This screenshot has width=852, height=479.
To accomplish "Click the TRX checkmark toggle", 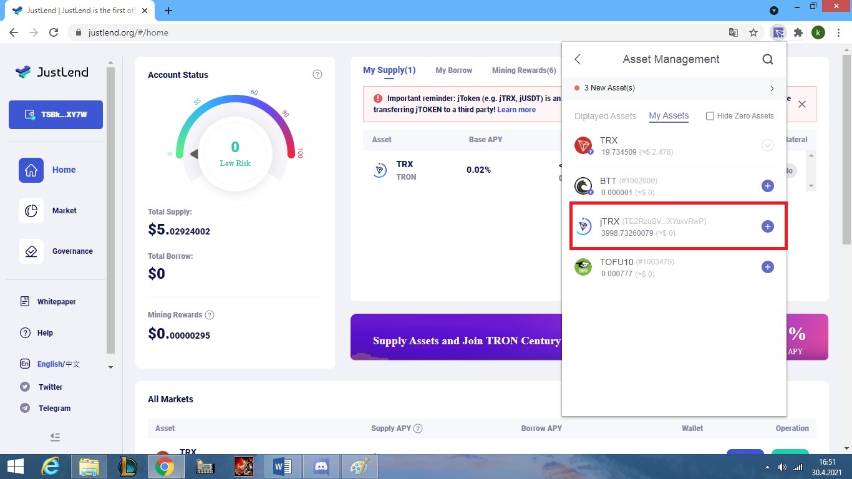I will tap(768, 145).
